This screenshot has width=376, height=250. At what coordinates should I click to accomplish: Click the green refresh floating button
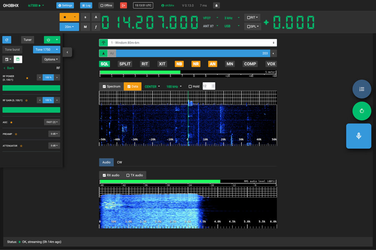click(361, 111)
